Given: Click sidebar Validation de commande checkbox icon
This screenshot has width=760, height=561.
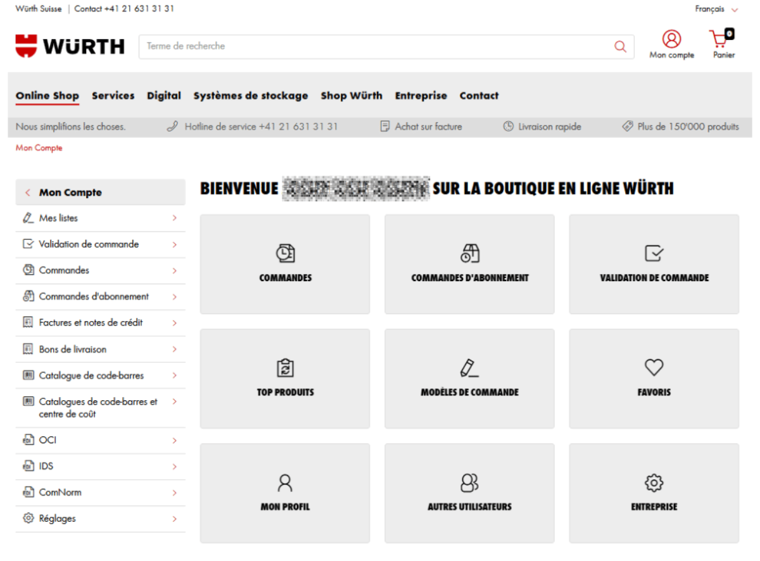Looking at the screenshot, I should [28, 244].
